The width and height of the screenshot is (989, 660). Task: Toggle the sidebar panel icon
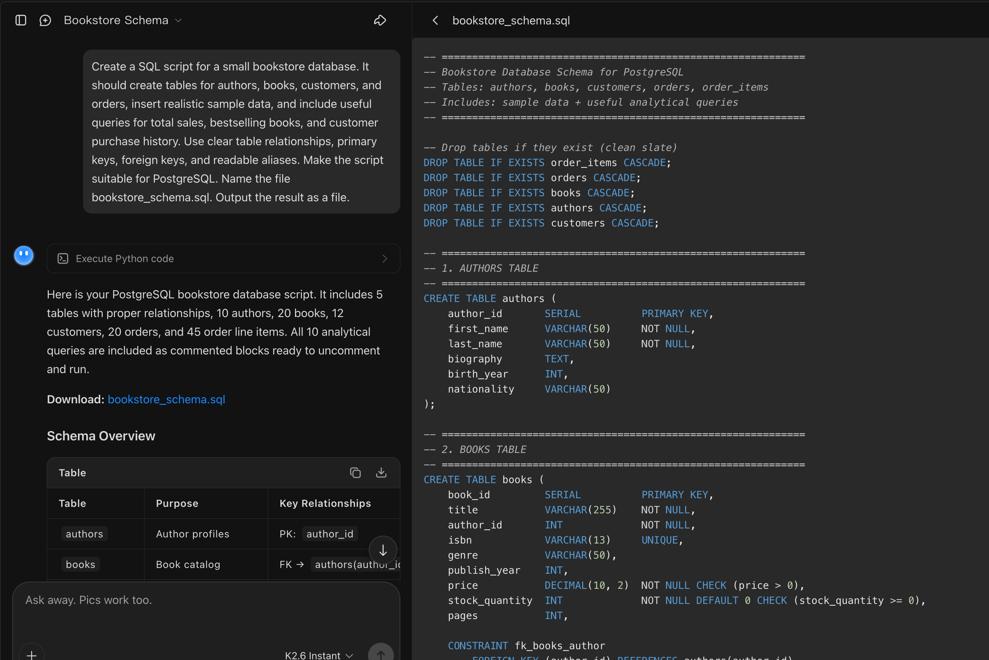click(20, 20)
